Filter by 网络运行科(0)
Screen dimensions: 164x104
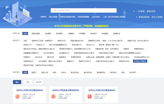click(x=124, y=61)
